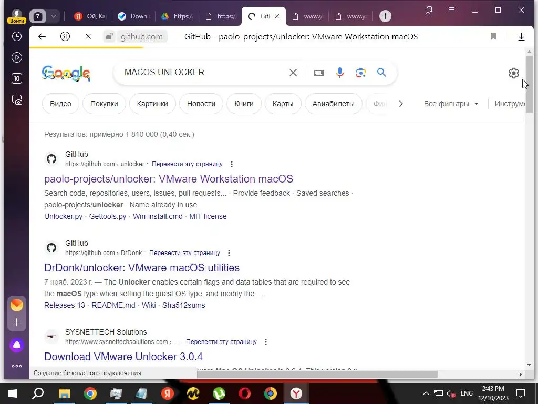Expand the tab group dropdown arrow

coord(54,16)
